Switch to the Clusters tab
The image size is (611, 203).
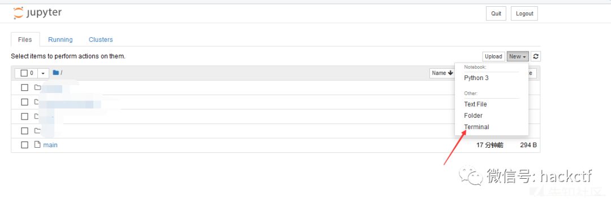click(101, 39)
